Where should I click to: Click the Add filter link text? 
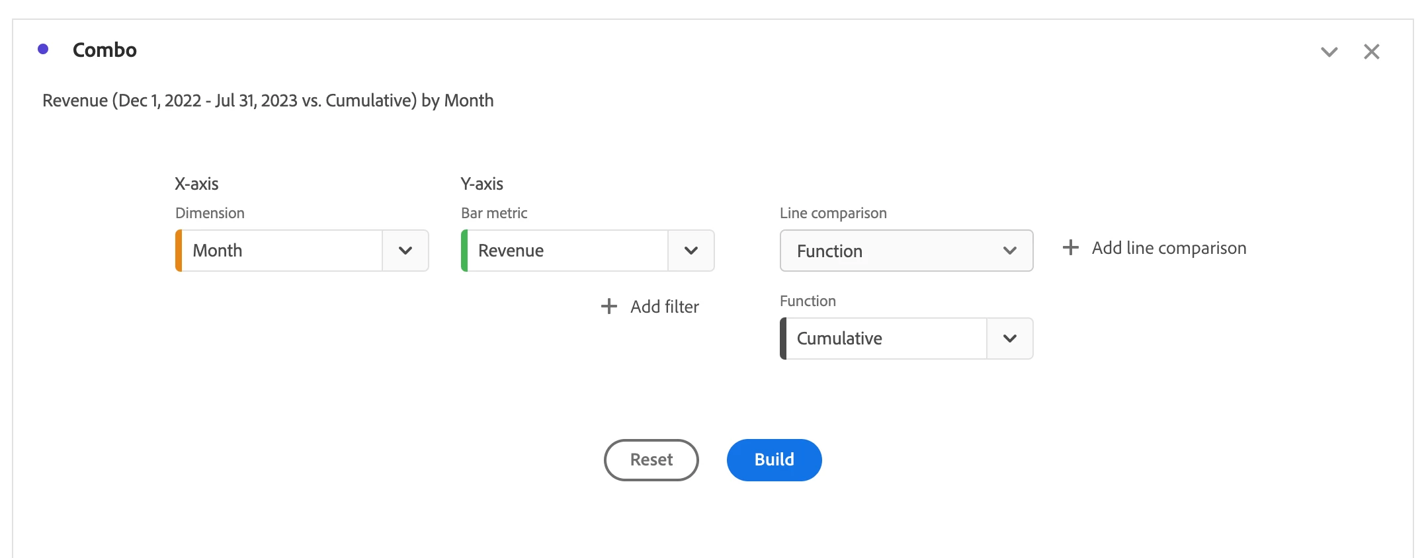coord(664,307)
